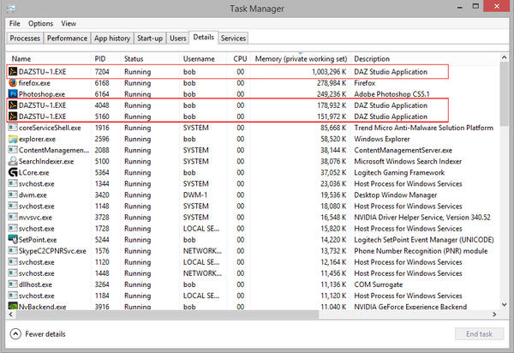Click the dllhost.exe process icon
The height and width of the screenshot is (353, 514).
13,284
